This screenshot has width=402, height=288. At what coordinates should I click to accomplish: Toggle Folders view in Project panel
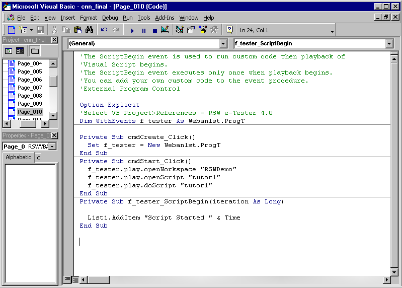pos(35,51)
